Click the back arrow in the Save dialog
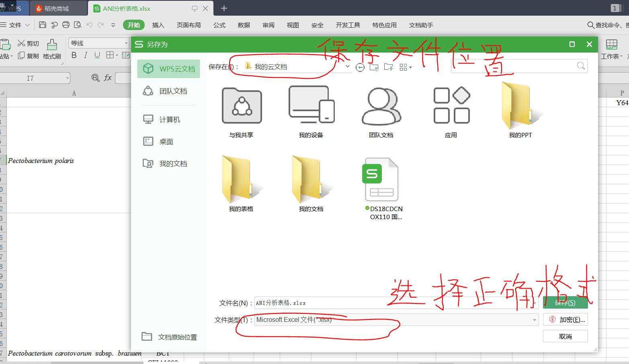Screen dimensions: 629x364 pos(360,67)
